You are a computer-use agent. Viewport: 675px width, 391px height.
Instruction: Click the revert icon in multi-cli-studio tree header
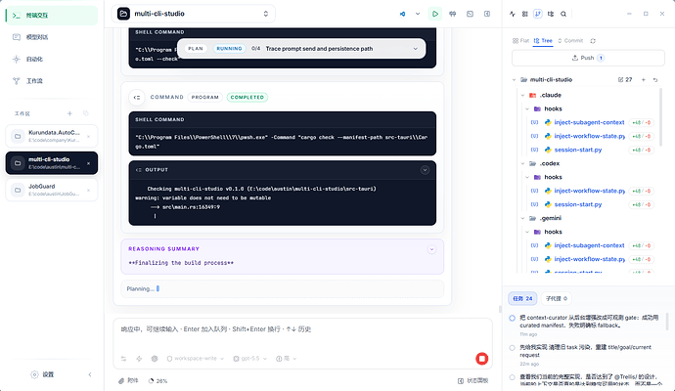(655, 79)
